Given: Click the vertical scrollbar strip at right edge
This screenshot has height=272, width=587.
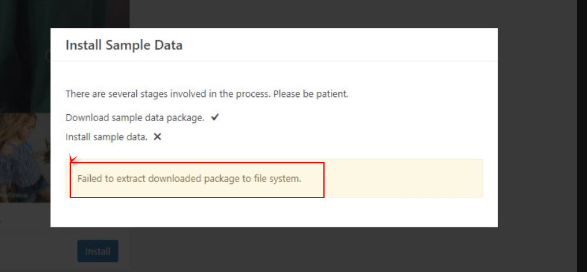Looking at the screenshot, I should [x=582, y=136].
